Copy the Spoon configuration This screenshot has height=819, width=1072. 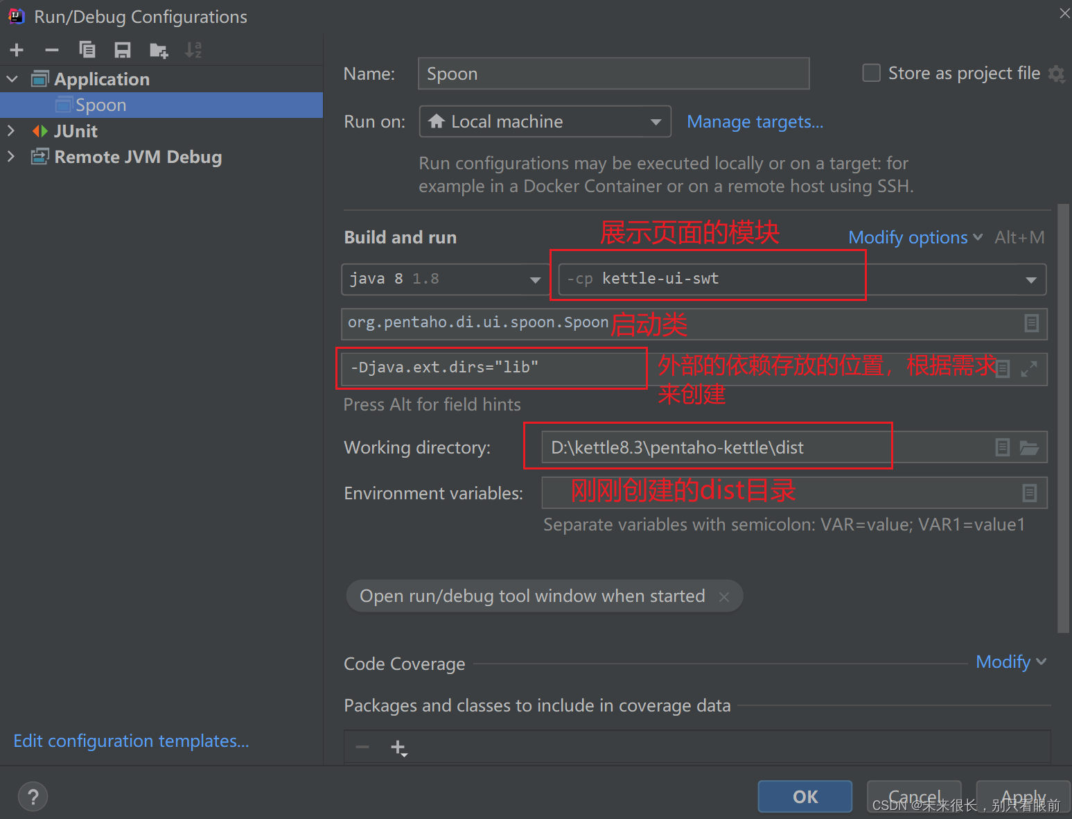(87, 49)
